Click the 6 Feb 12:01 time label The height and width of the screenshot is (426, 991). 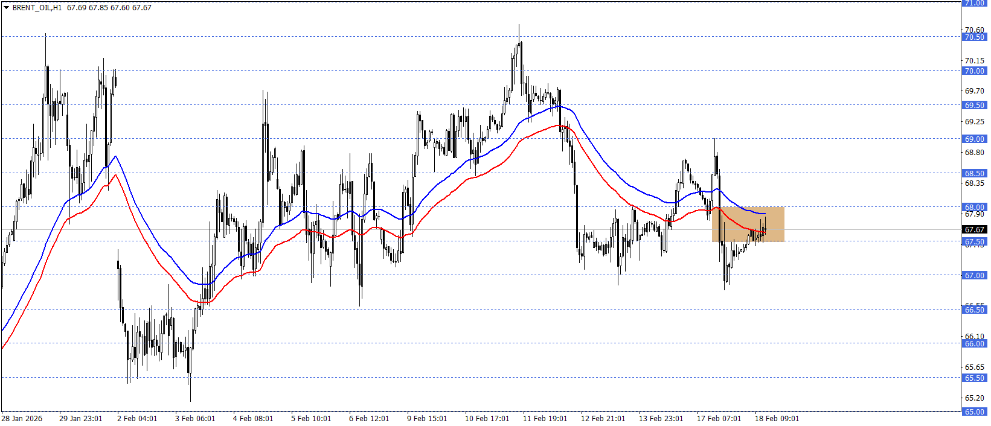(369, 419)
